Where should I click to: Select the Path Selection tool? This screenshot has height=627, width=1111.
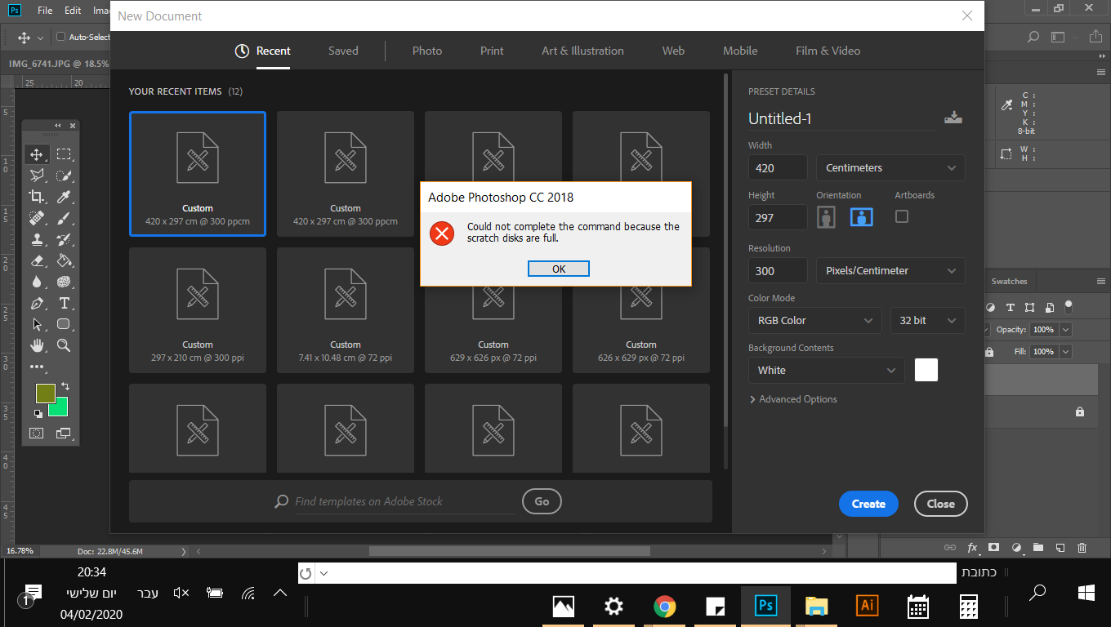click(36, 324)
